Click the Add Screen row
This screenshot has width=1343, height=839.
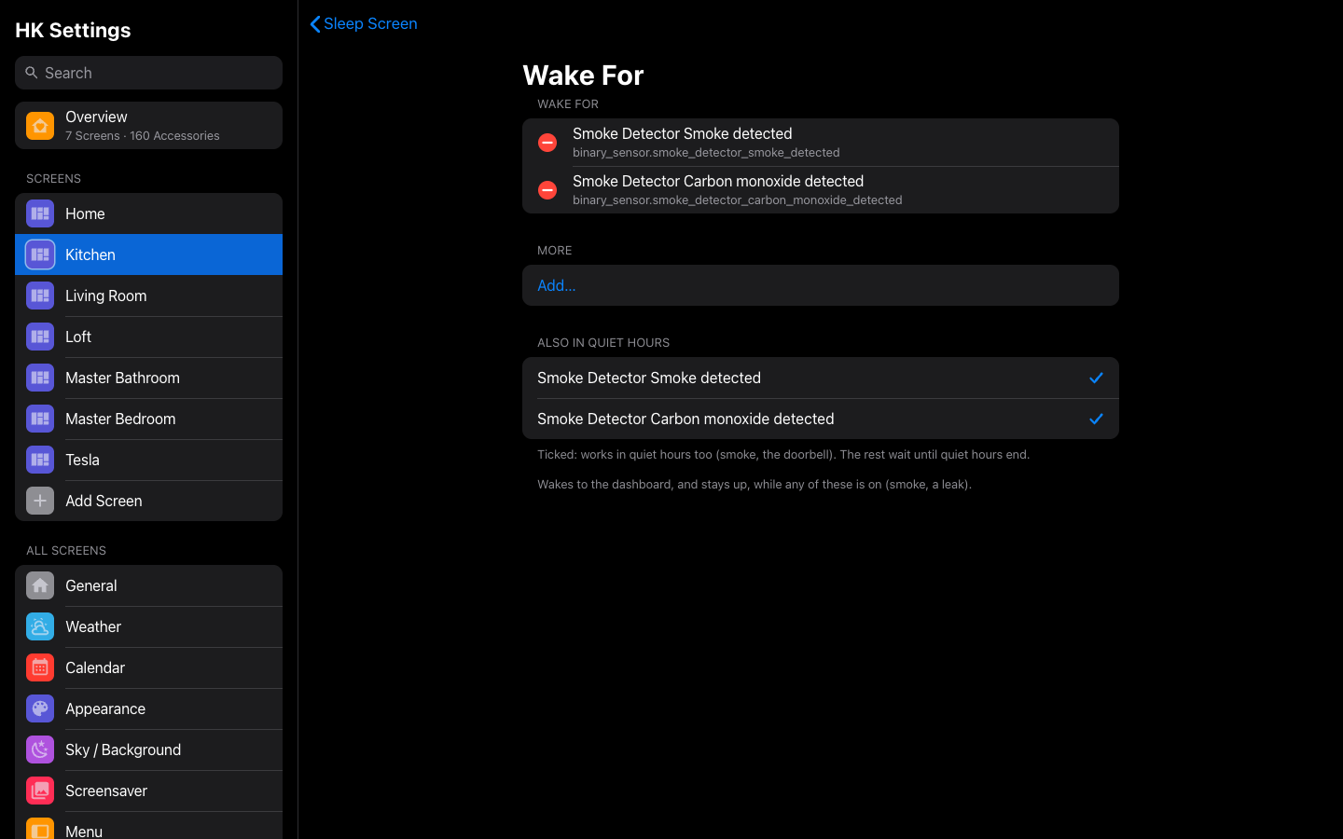click(x=148, y=501)
